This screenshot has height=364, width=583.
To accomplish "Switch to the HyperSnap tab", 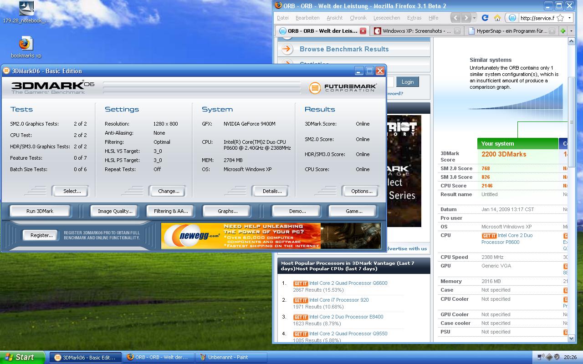I will click(506, 31).
